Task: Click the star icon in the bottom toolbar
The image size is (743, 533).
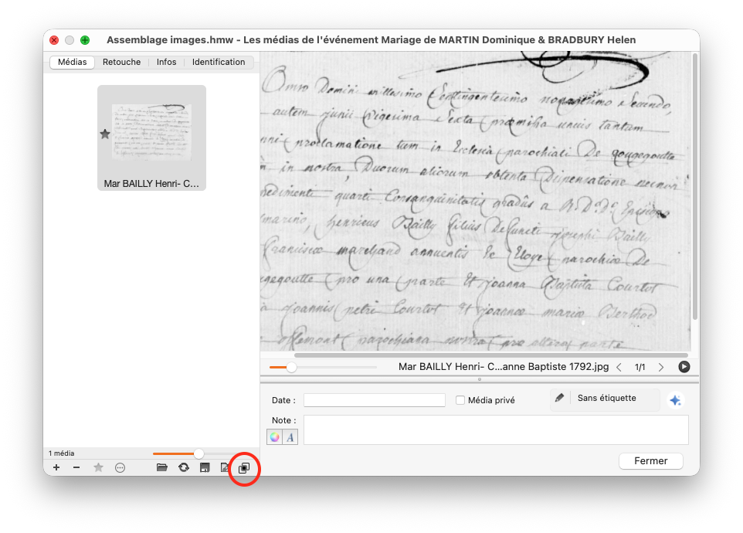Action: [x=98, y=467]
